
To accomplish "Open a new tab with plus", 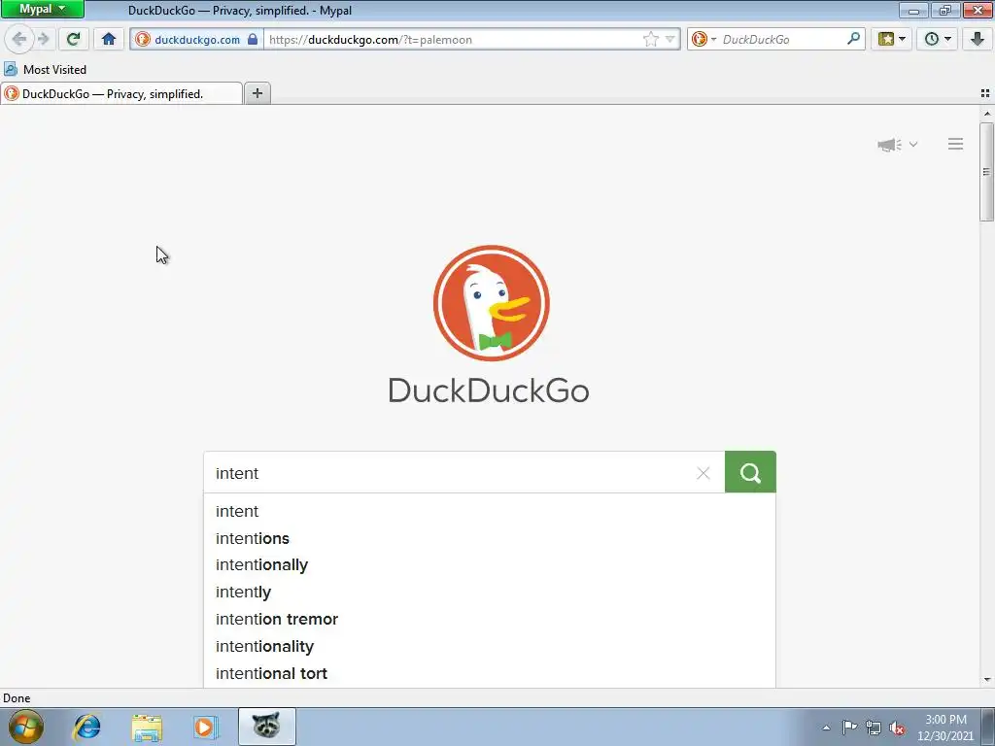I will pyautogui.click(x=257, y=93).
